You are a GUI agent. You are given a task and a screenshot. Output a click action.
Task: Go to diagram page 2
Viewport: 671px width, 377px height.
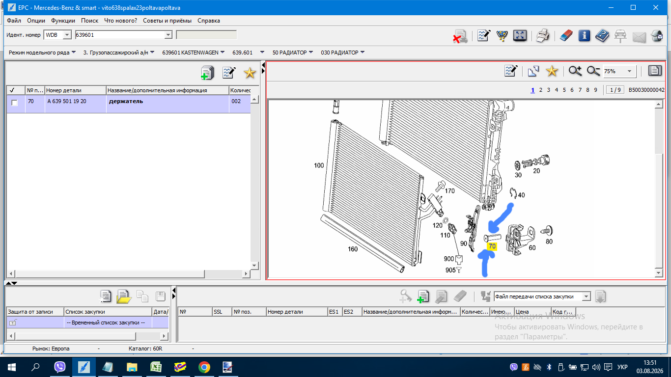[541, 90]
